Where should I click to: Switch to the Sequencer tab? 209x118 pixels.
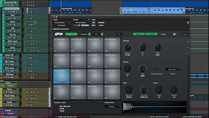click(x=84, y=34)
